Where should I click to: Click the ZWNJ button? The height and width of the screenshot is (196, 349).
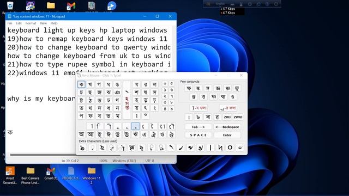pos(238,117)
